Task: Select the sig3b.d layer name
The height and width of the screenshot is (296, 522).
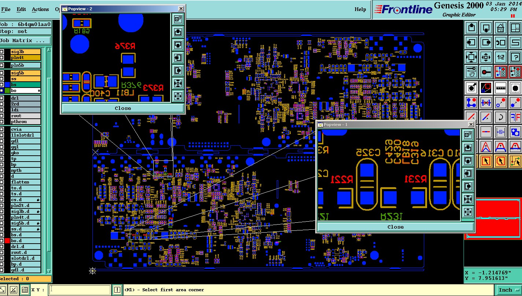Action: (x=25, y=211)
